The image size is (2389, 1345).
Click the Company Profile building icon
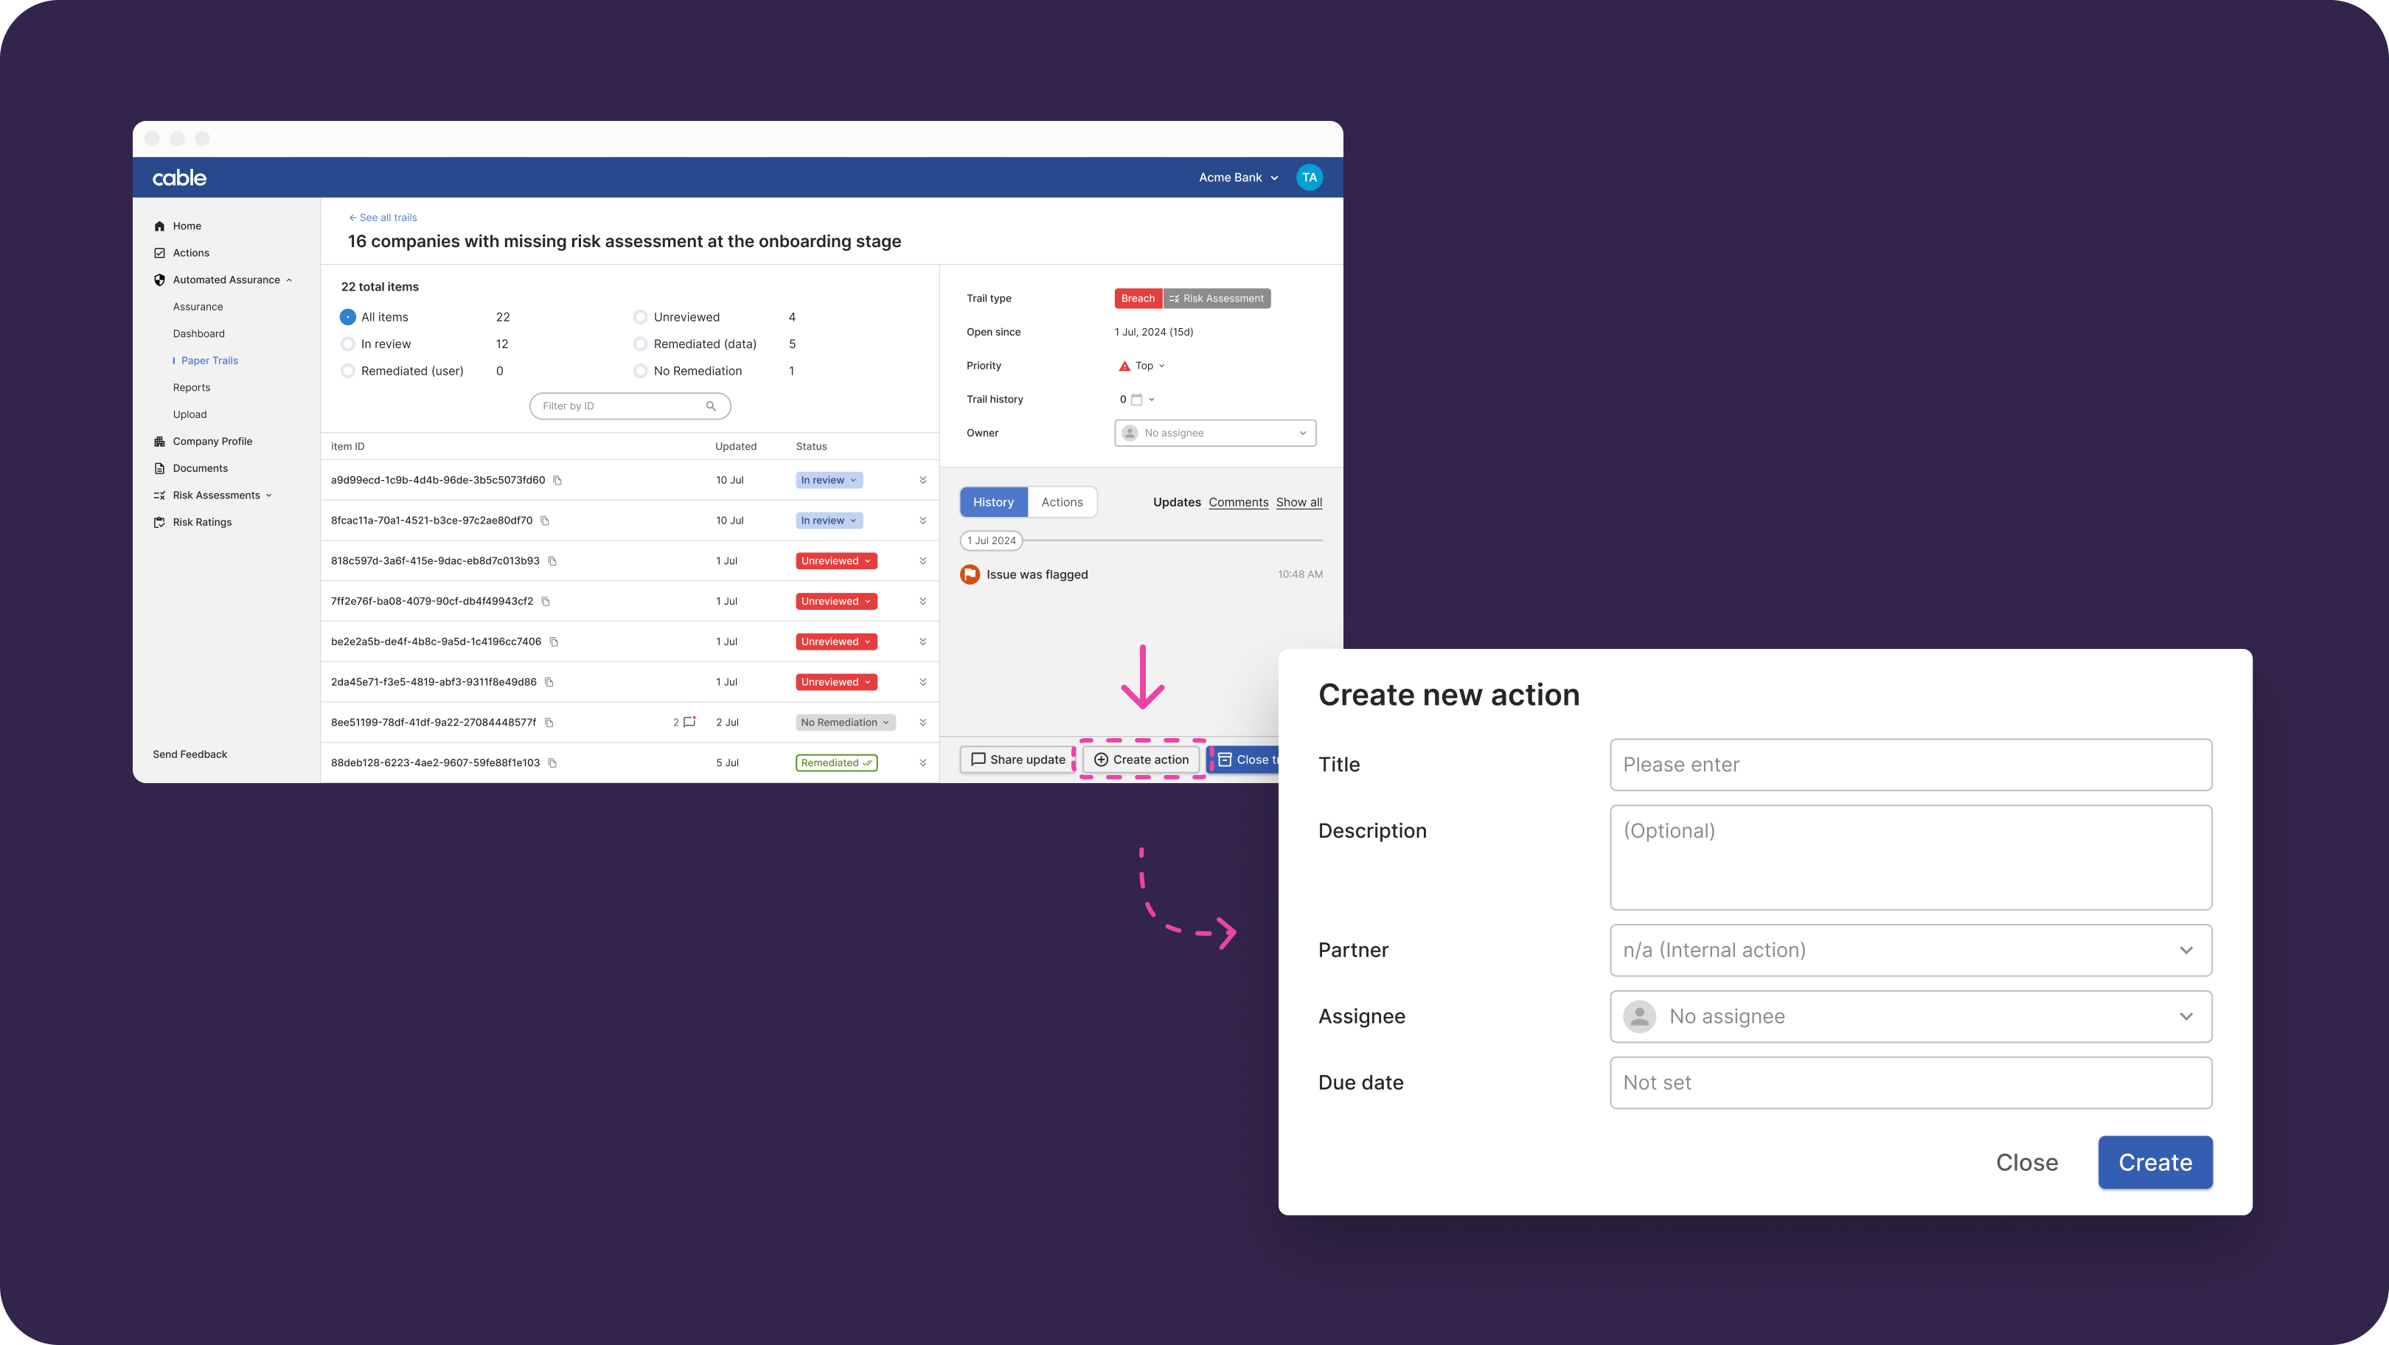159,442
